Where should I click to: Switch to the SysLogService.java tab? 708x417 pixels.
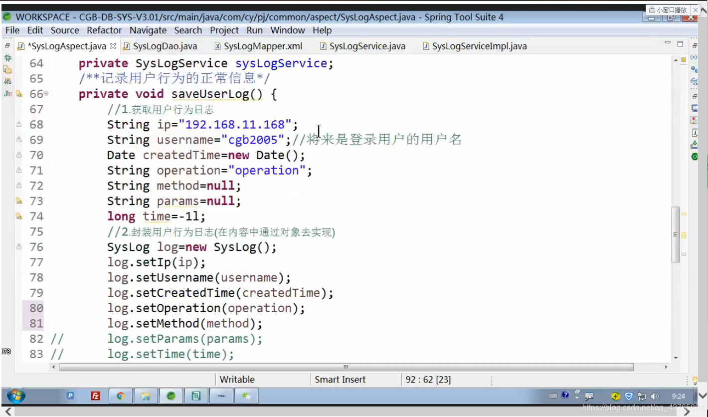362,46
